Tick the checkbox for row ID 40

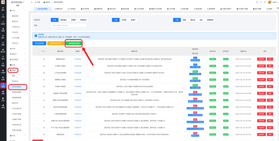click(x=35, y=59)
